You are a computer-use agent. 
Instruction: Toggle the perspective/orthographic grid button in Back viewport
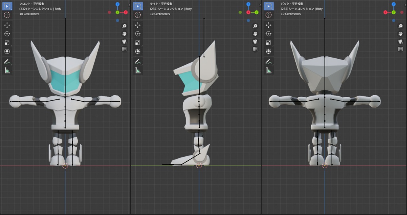[x=401, y=49]
